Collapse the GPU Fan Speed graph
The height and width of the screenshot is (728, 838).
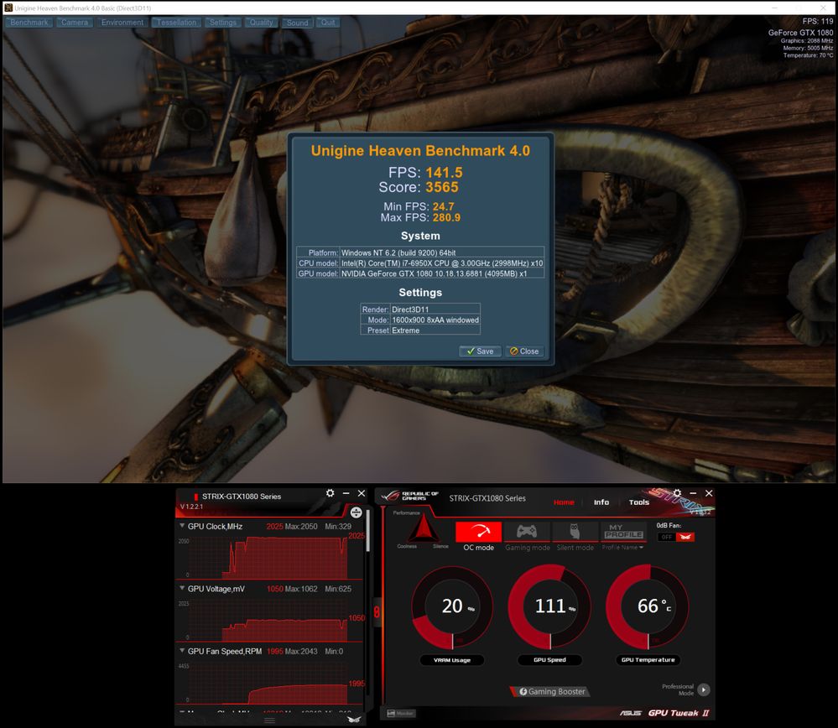coord(182,651)
